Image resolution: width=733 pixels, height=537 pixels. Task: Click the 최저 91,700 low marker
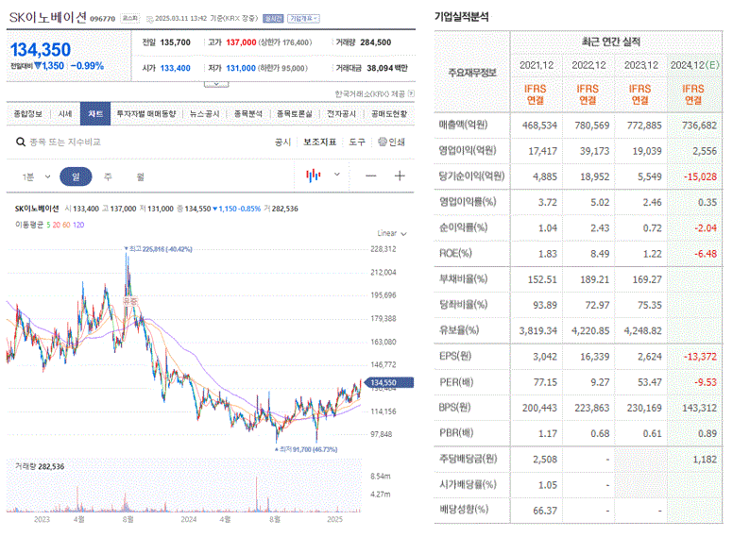click(306, 449)
